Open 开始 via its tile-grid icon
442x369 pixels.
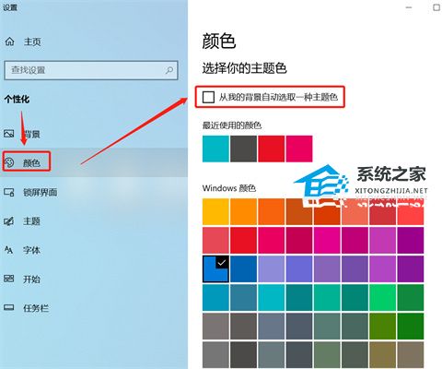click(8, 279)
